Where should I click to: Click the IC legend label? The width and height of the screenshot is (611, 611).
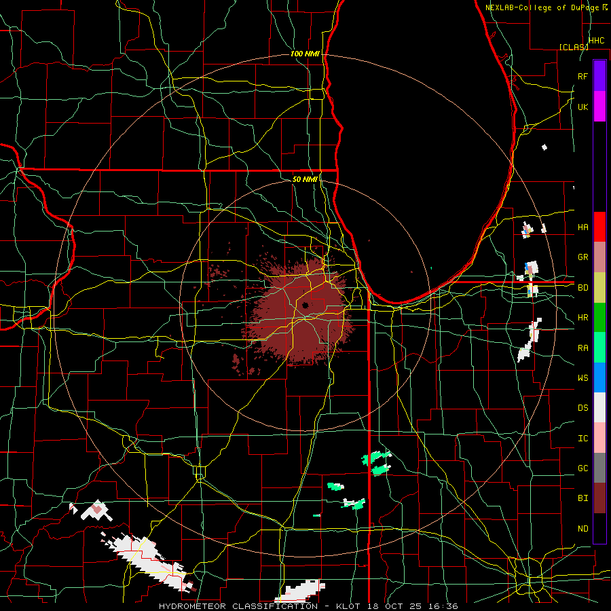tap(582, 438)
